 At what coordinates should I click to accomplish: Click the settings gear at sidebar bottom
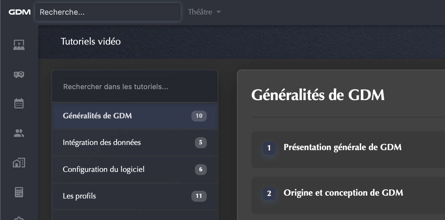pyautogui.click(x=19, y=219)
